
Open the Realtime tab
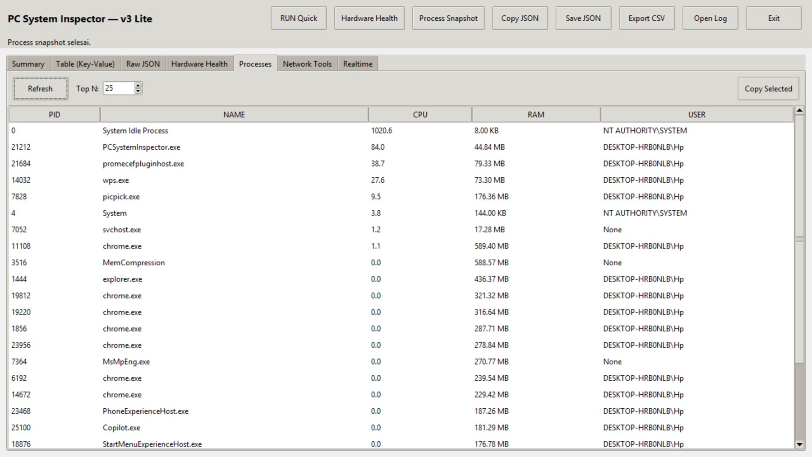(357, 64)
